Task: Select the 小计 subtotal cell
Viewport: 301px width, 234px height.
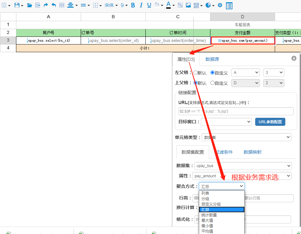Action: click(145, 48)
